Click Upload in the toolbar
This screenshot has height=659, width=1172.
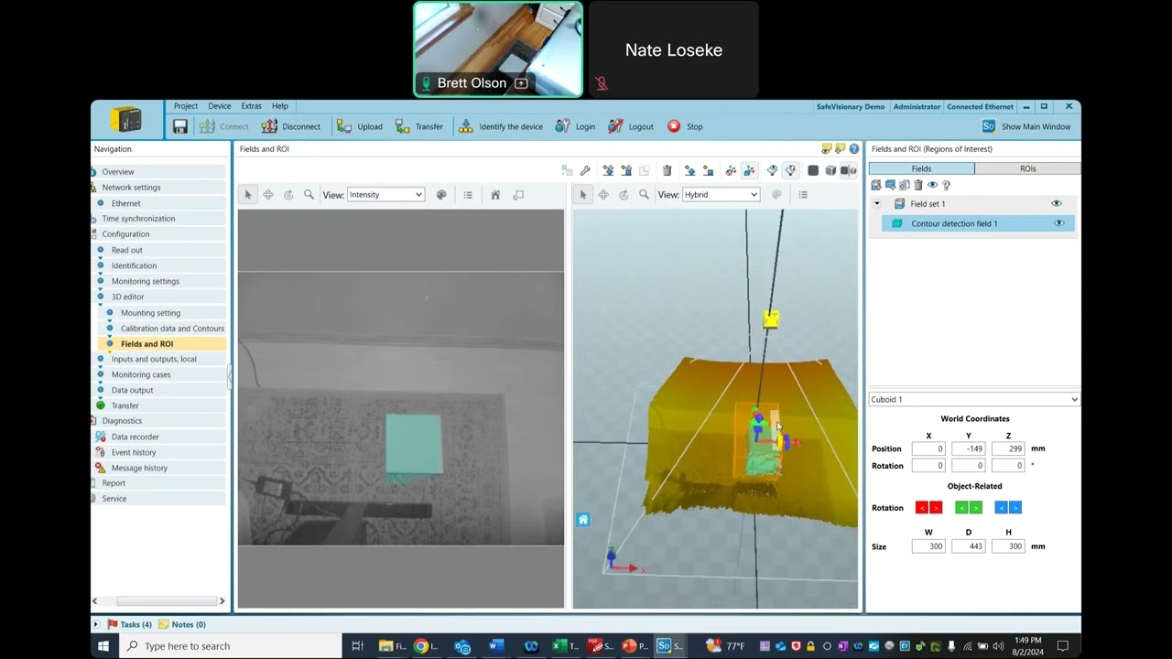[x=359, y=126]
